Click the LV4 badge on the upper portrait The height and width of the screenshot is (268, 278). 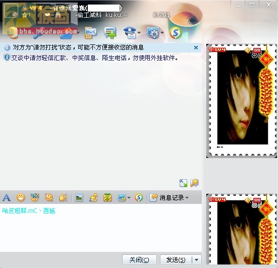[217, 49]
